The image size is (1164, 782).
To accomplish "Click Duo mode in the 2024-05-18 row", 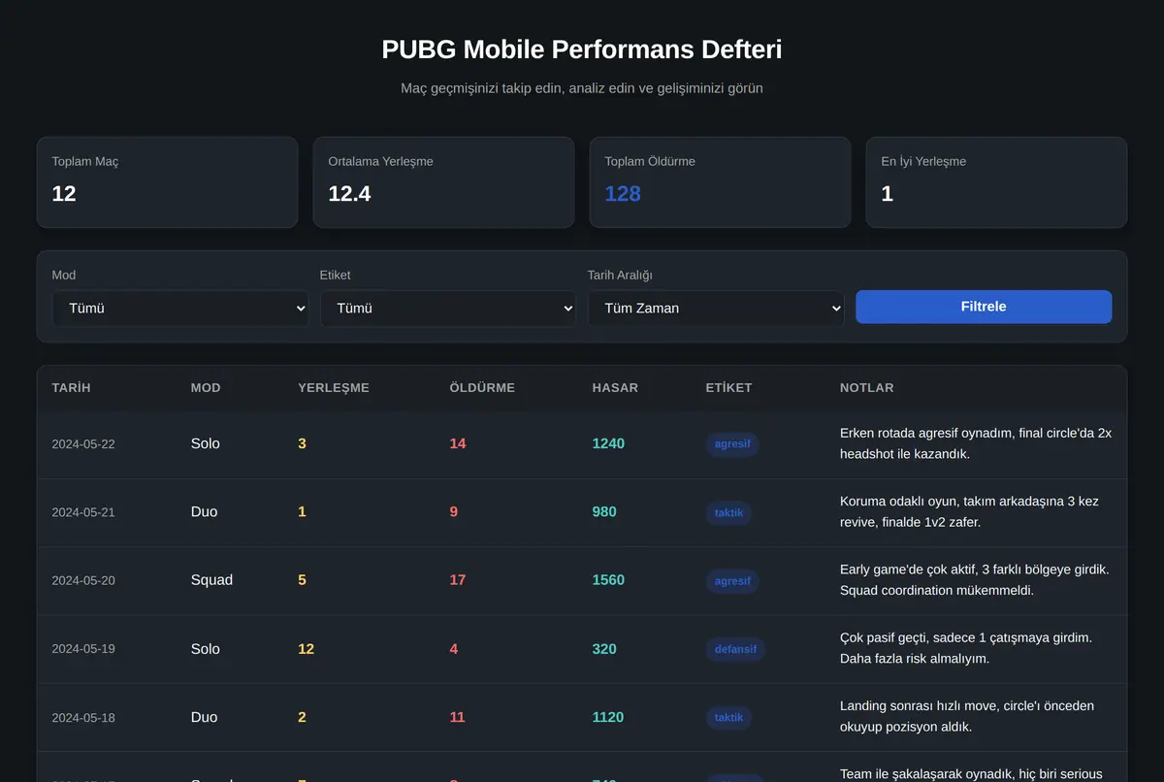I will pyautogui.click(x=204, y=717).
